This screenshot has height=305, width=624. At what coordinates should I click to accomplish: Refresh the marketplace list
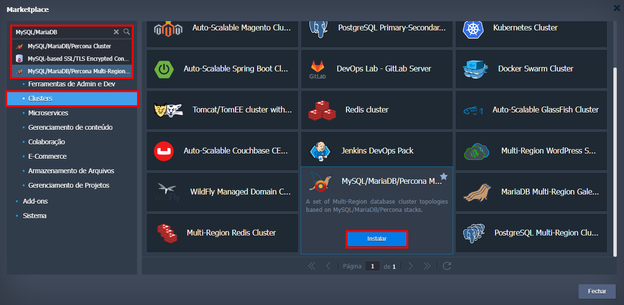(447, 266)
